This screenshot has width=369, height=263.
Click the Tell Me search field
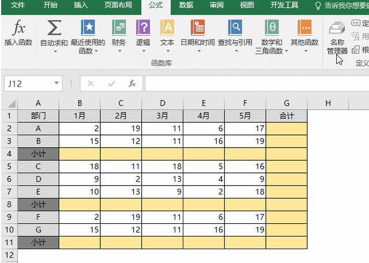tap(347, 5)
